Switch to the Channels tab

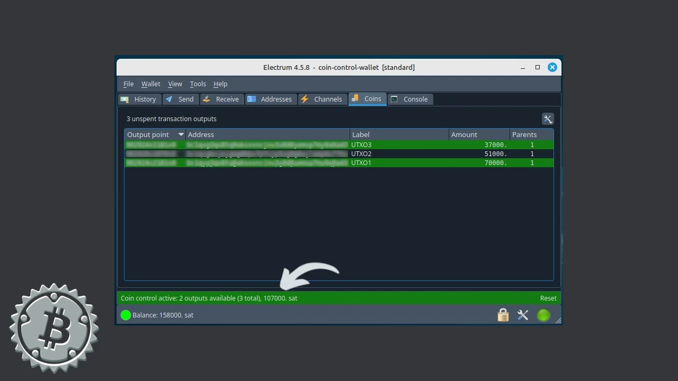pyautogui.click(x=323, y=99)
